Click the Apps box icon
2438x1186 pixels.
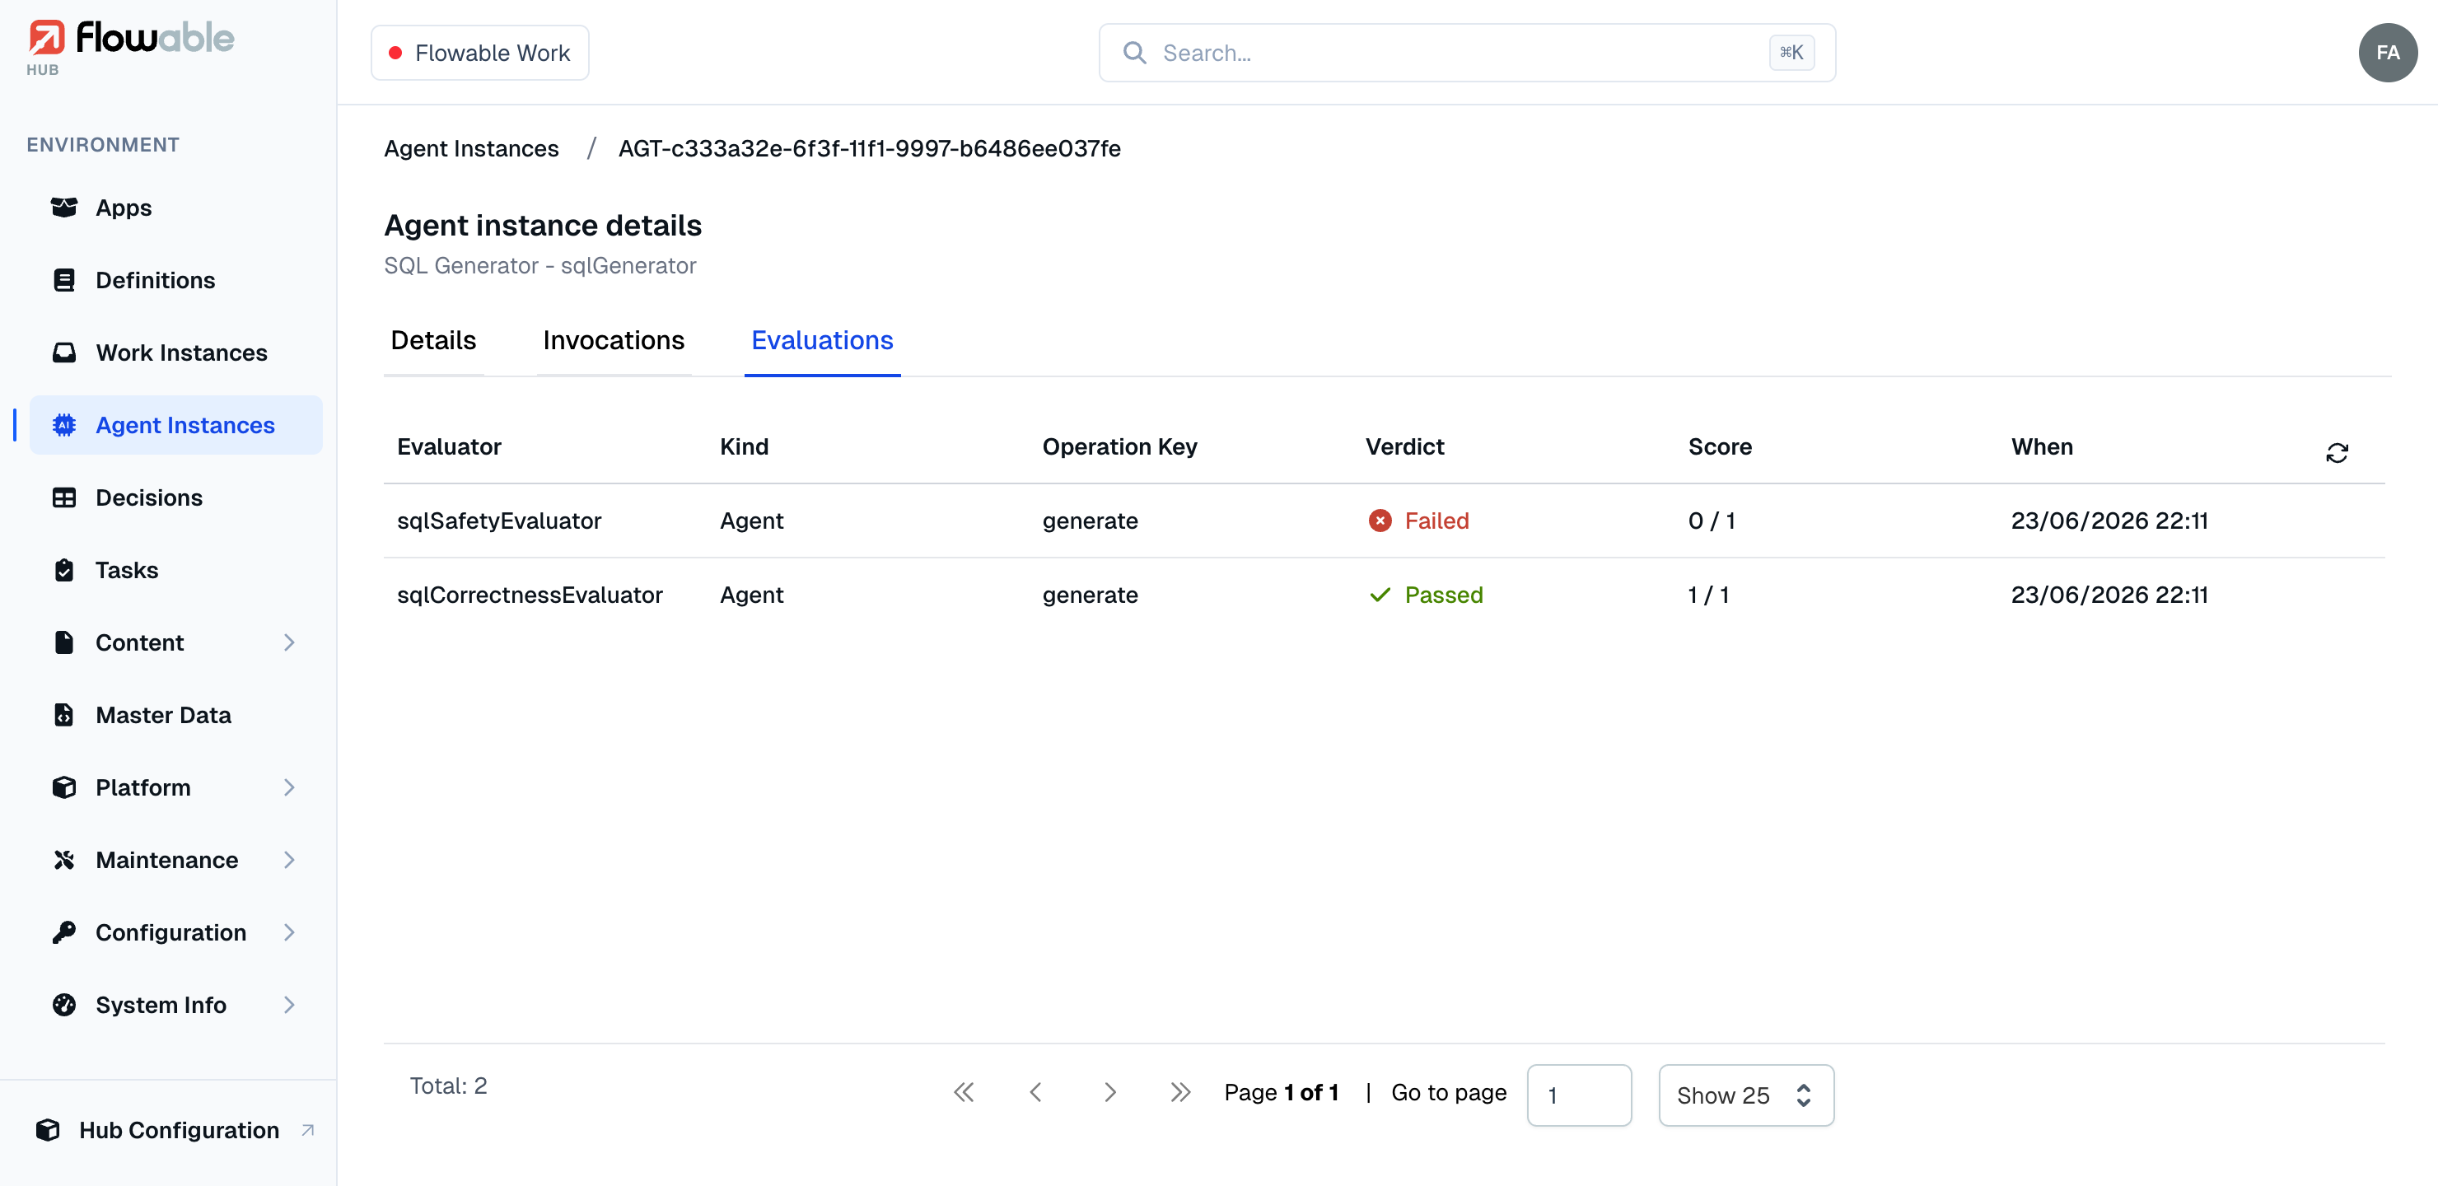[64, 208]
